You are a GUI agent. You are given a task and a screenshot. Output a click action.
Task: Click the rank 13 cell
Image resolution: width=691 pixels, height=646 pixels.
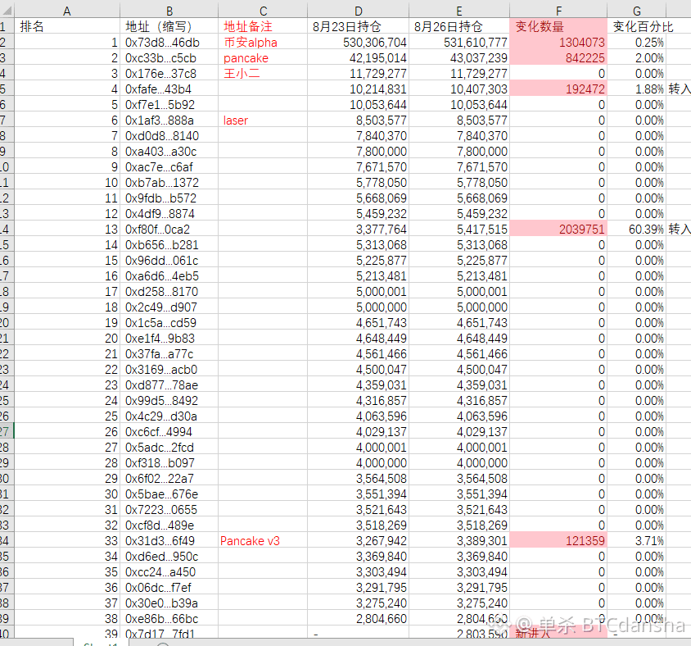tap(67, 229)
